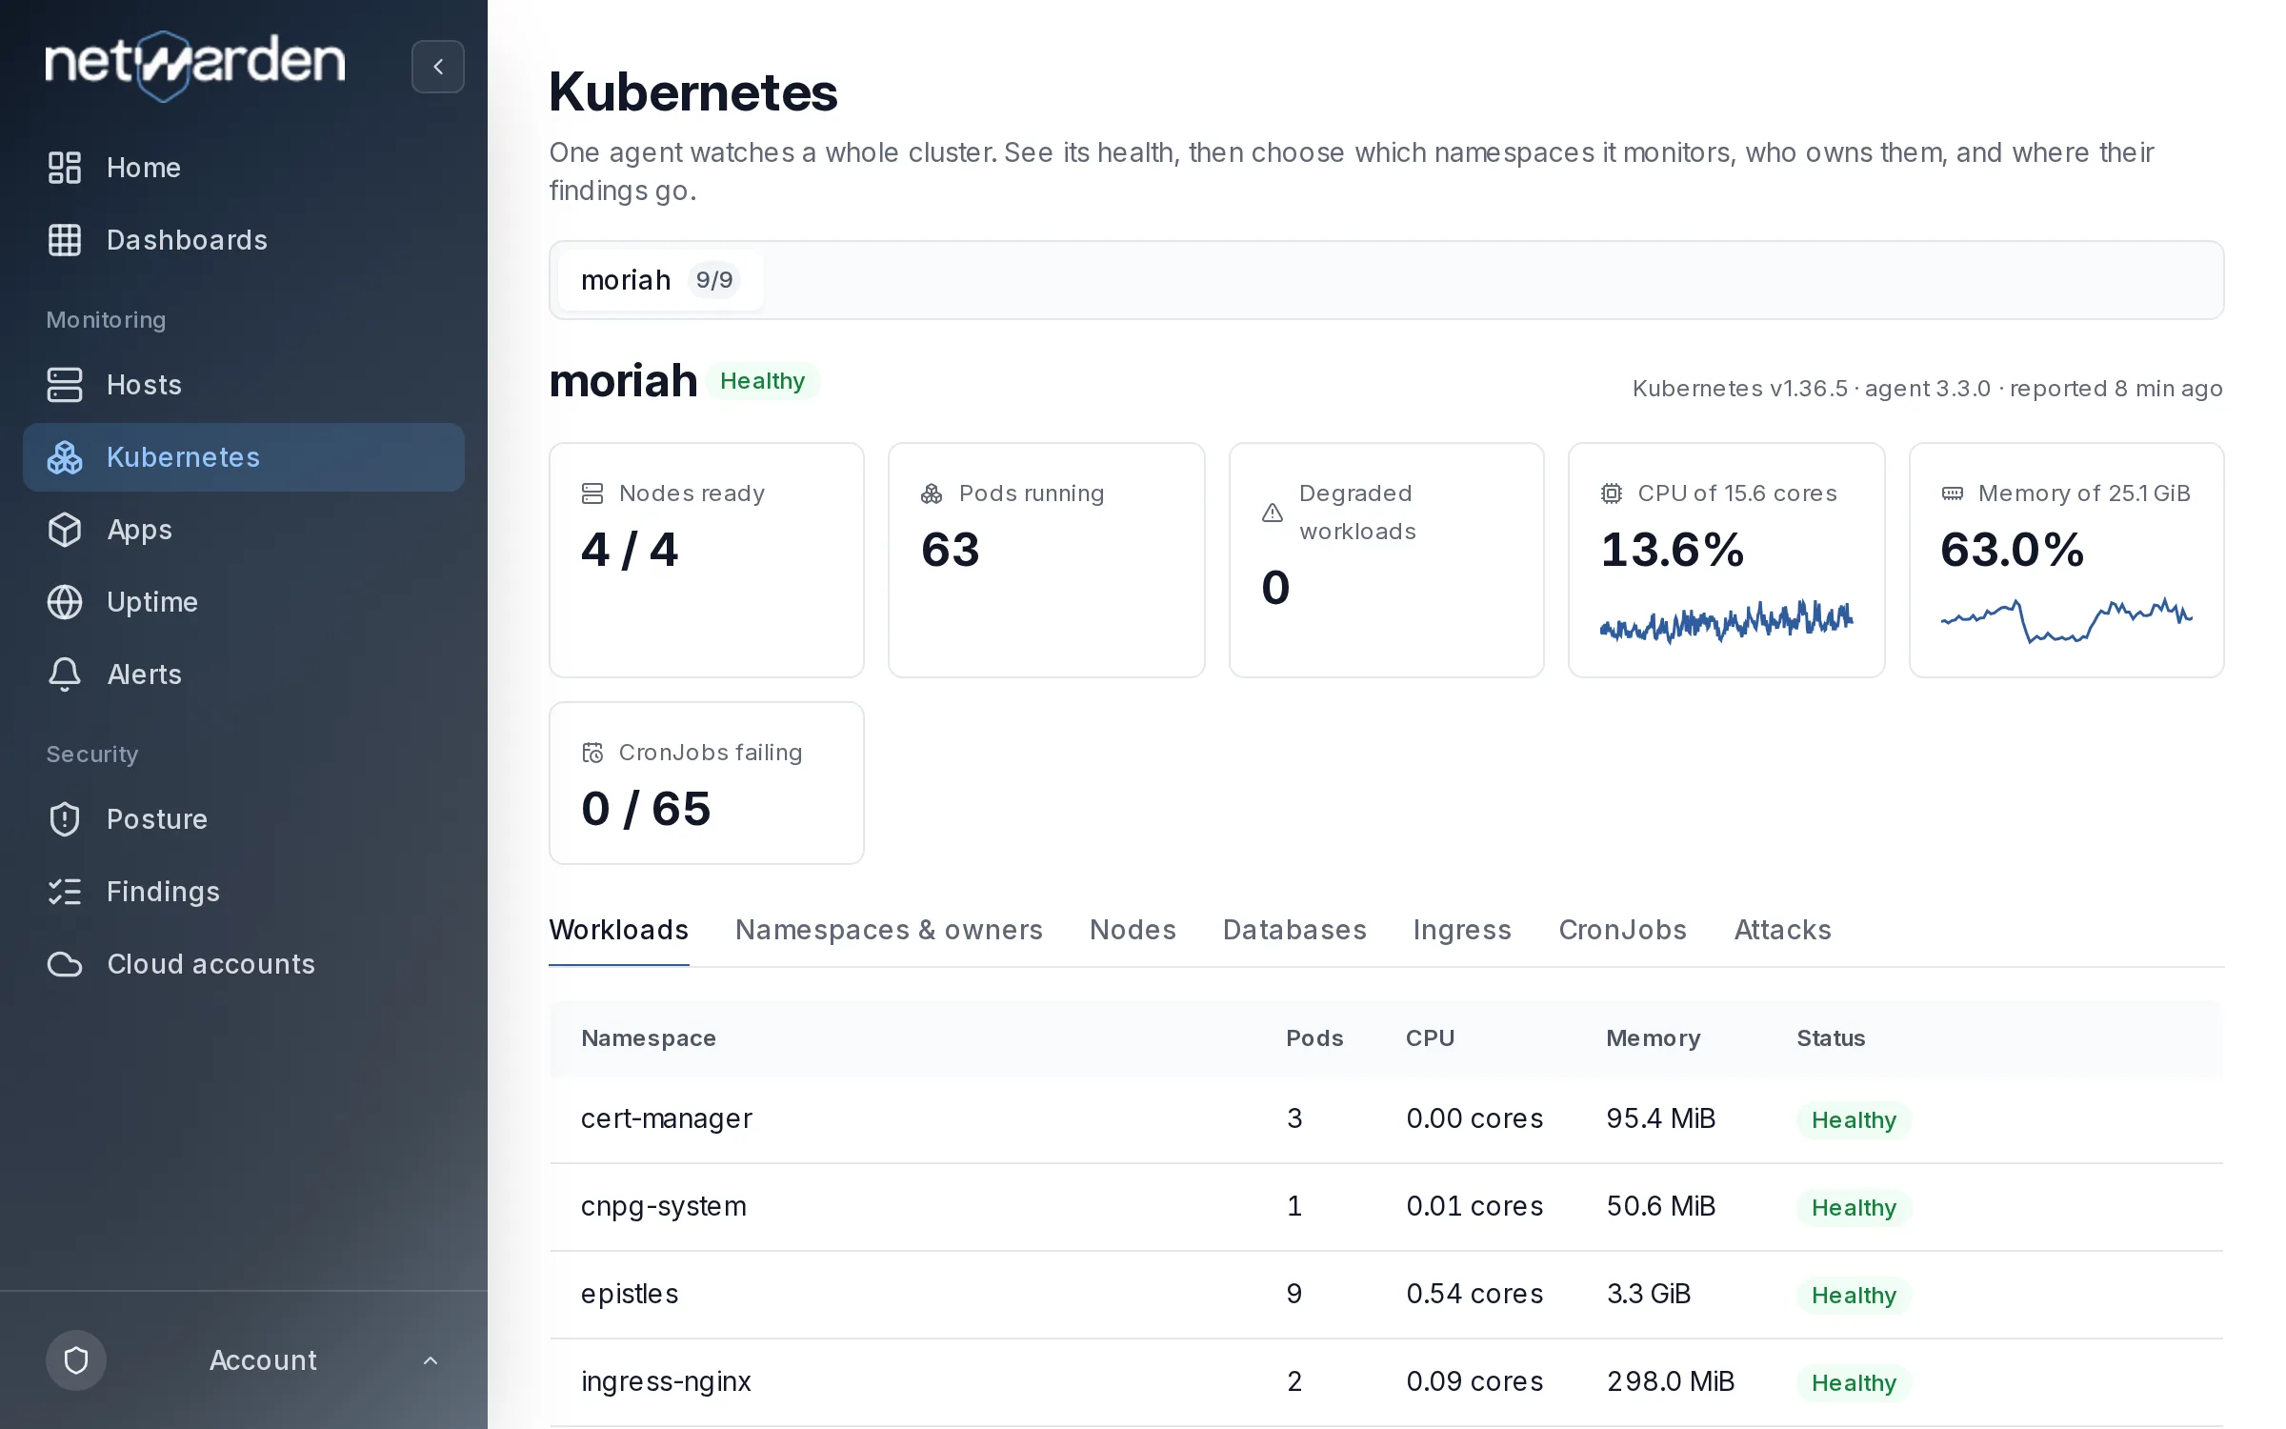Click the 298.0 MiB memory value
The image size is (2286, 1429).
coord(1671,1381)
